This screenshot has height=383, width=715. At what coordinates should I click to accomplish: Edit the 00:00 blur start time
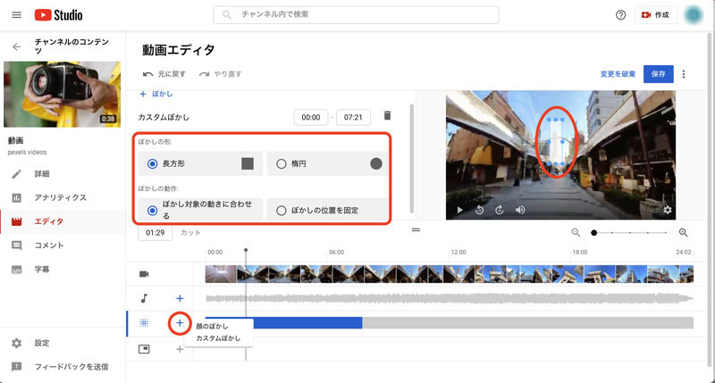(310, 117)
